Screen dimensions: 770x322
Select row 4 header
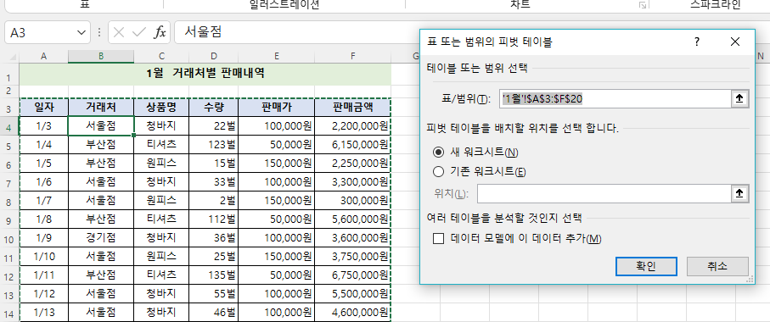click(x=10, y=126)
